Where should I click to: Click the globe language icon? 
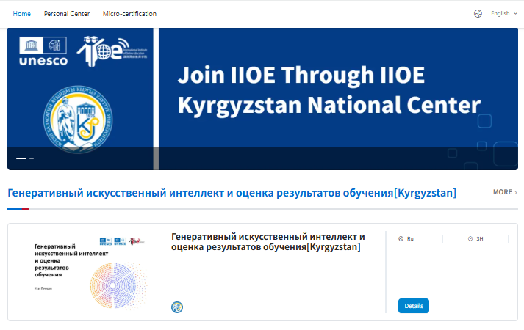(478, 13)
